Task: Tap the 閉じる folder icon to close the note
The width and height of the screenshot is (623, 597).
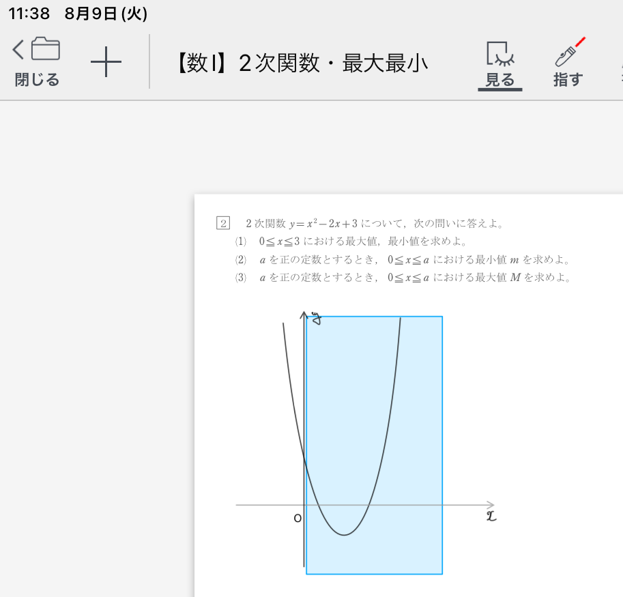Action: pos(46,50)
